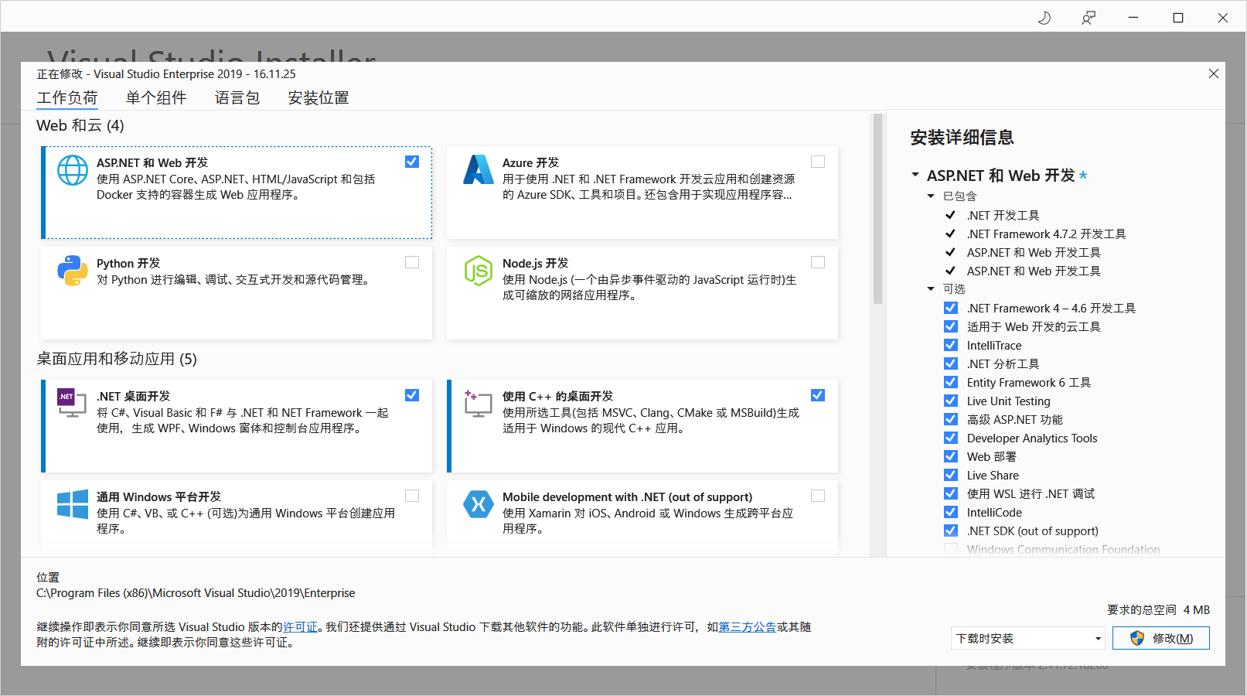Collapse the ASP.NET 和 Web 开发 details section
1247x696 pixels.
[915, 176]
